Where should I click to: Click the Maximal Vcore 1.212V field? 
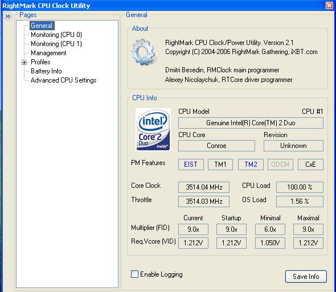[x=308, y=243]
